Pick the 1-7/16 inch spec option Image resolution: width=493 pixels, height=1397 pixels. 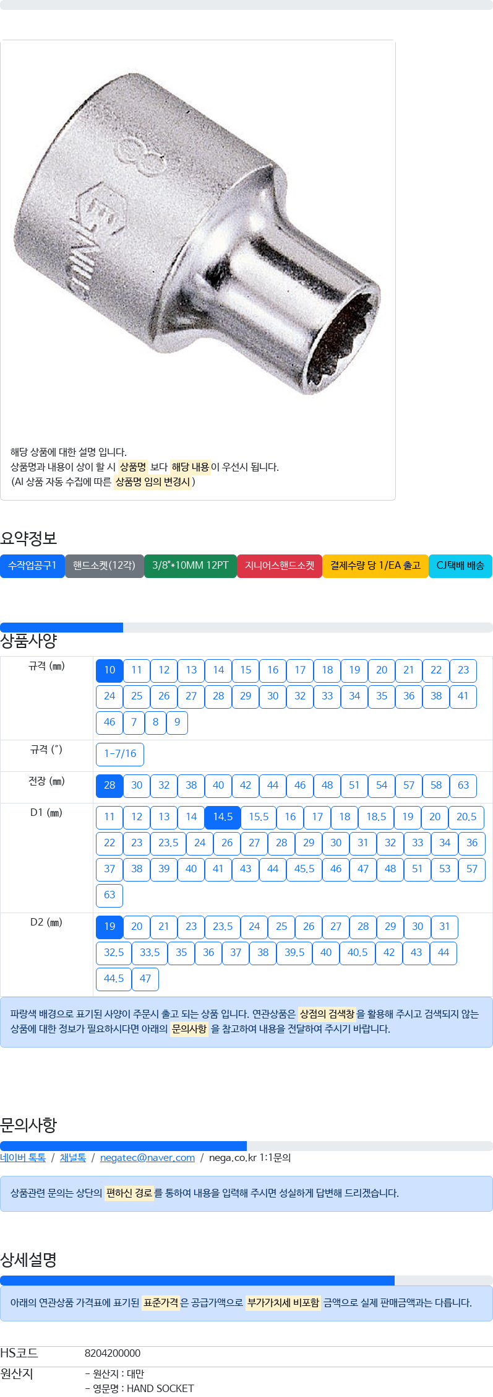coord(120,754)
